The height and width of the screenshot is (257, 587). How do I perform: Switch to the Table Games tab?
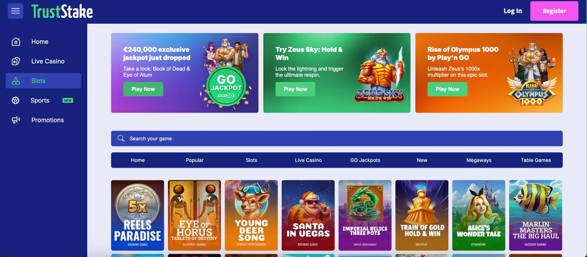pos(536,160)
